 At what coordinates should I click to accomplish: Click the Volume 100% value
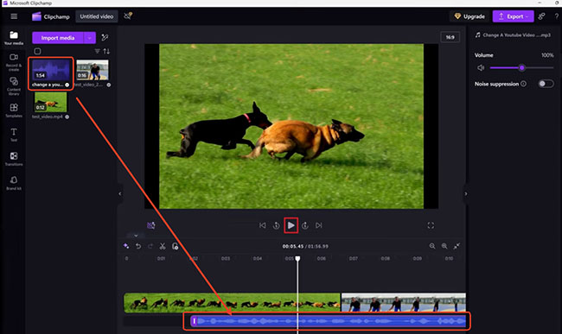click(x=547, y=55)
